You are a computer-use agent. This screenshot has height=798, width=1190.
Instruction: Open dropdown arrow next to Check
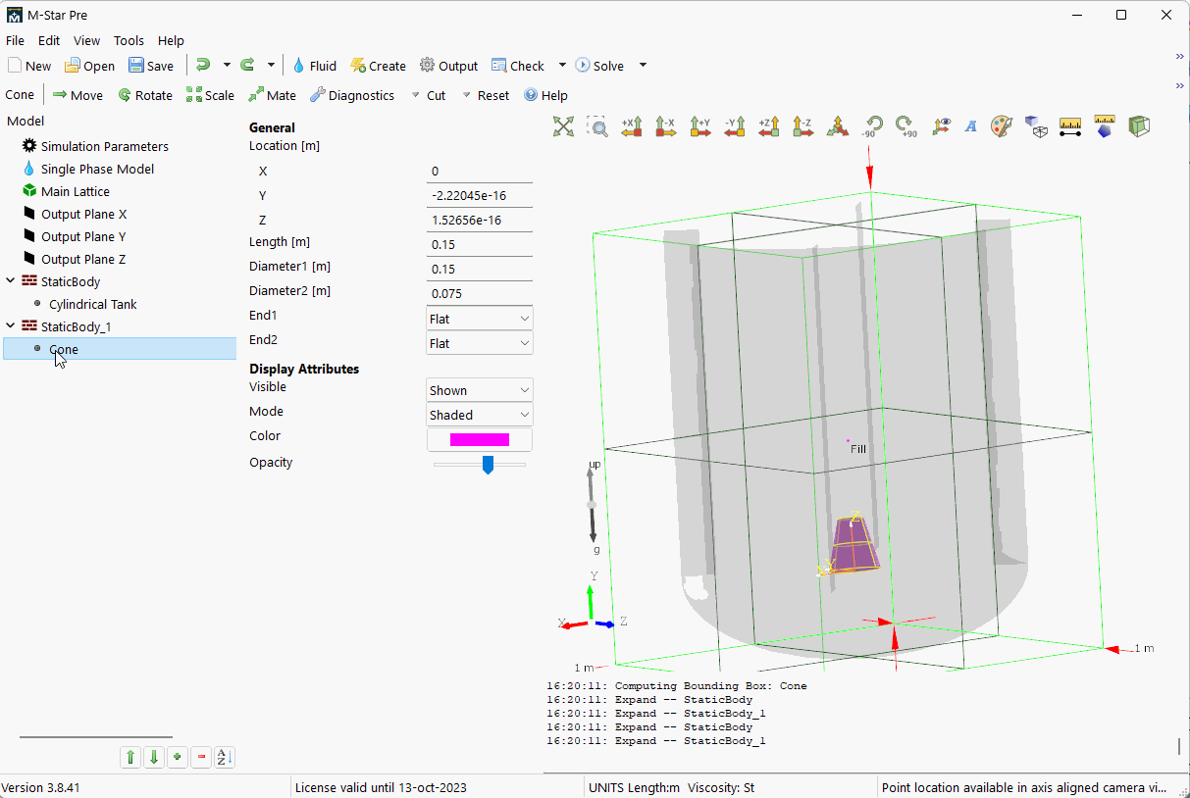click(x=562, y=66)
